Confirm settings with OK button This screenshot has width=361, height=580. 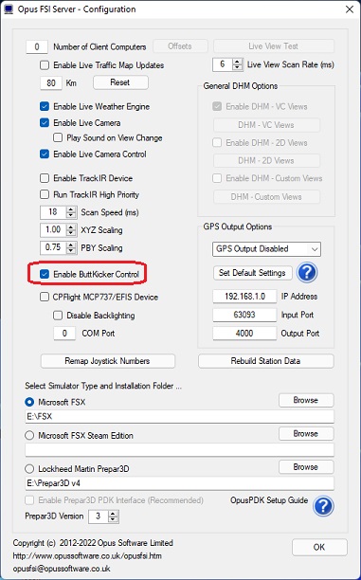319,547
